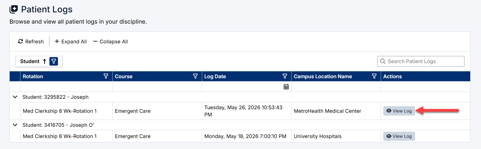
Task: Click the search magnifier icon
Action: click(383, 61)
